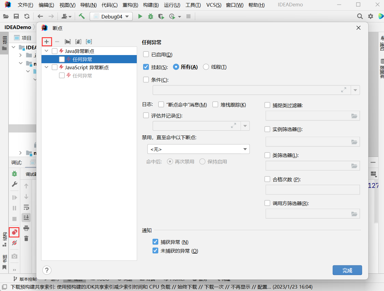Run Debug04 with green play icon

coord(140,16)
